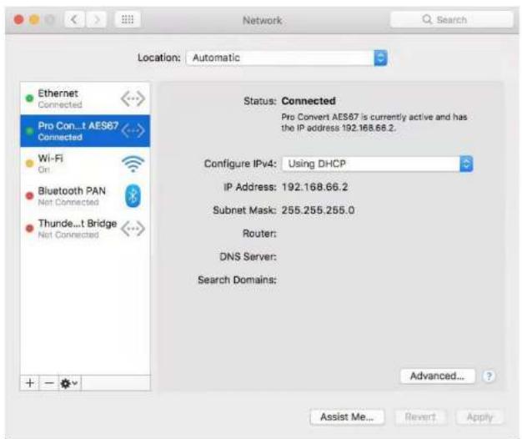Select the Bluetooth PAN service
This screenshot has height=439, width=522.
pos(85,196)
